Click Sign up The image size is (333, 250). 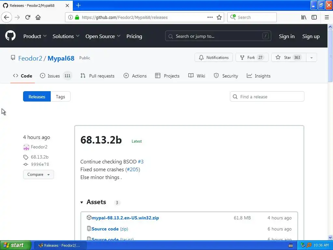point(311,36)
